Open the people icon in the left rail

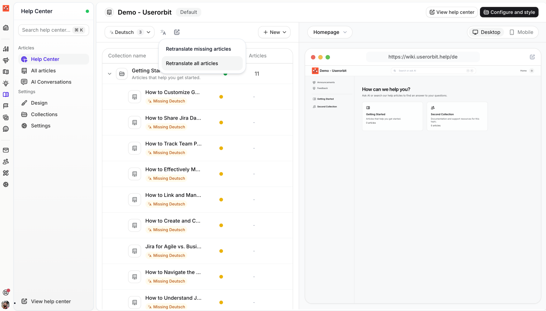coord(6,162)
